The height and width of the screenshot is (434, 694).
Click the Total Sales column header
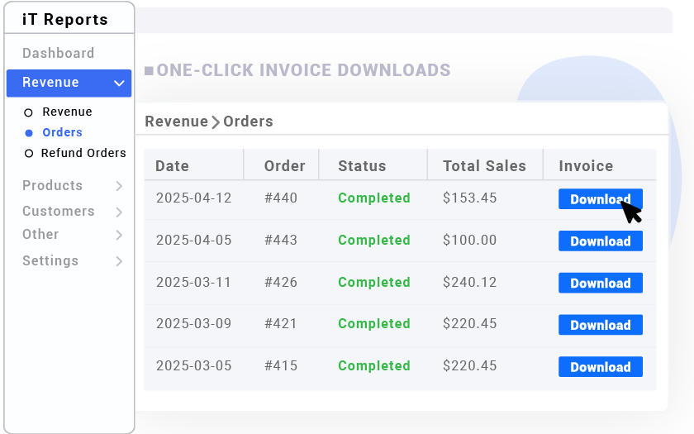[485, 166]
